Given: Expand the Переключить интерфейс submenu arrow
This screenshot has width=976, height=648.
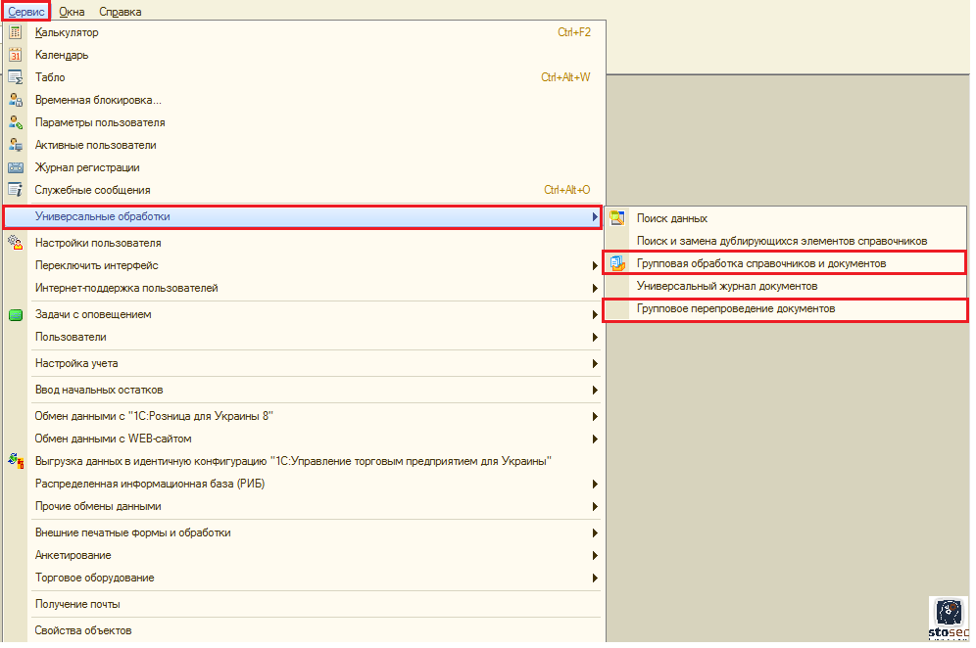Looking at the screenshot, I should (x=595, y=265).
